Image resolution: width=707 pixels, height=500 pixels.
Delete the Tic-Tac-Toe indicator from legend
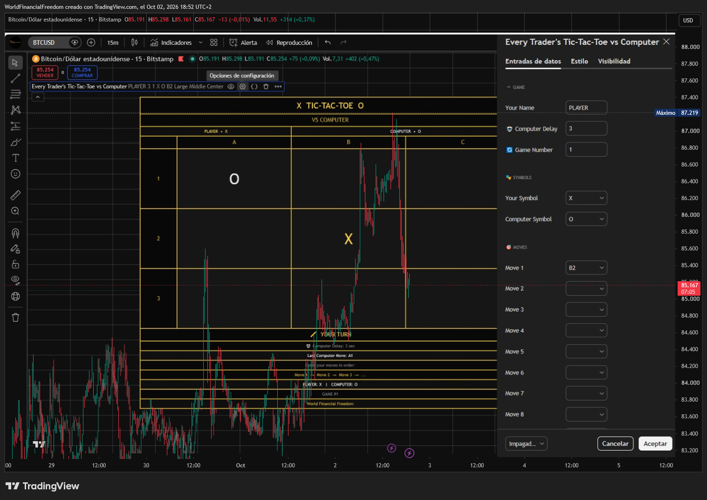pos(266,86)
